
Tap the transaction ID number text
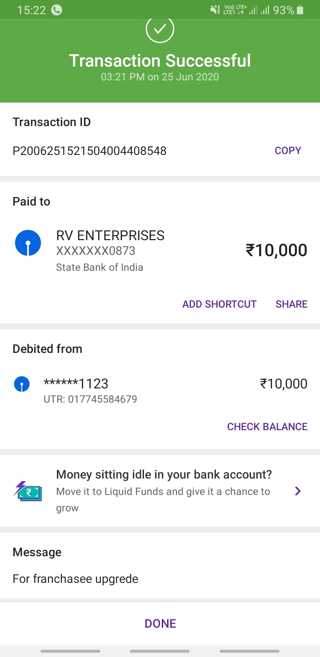coord(89,151)
